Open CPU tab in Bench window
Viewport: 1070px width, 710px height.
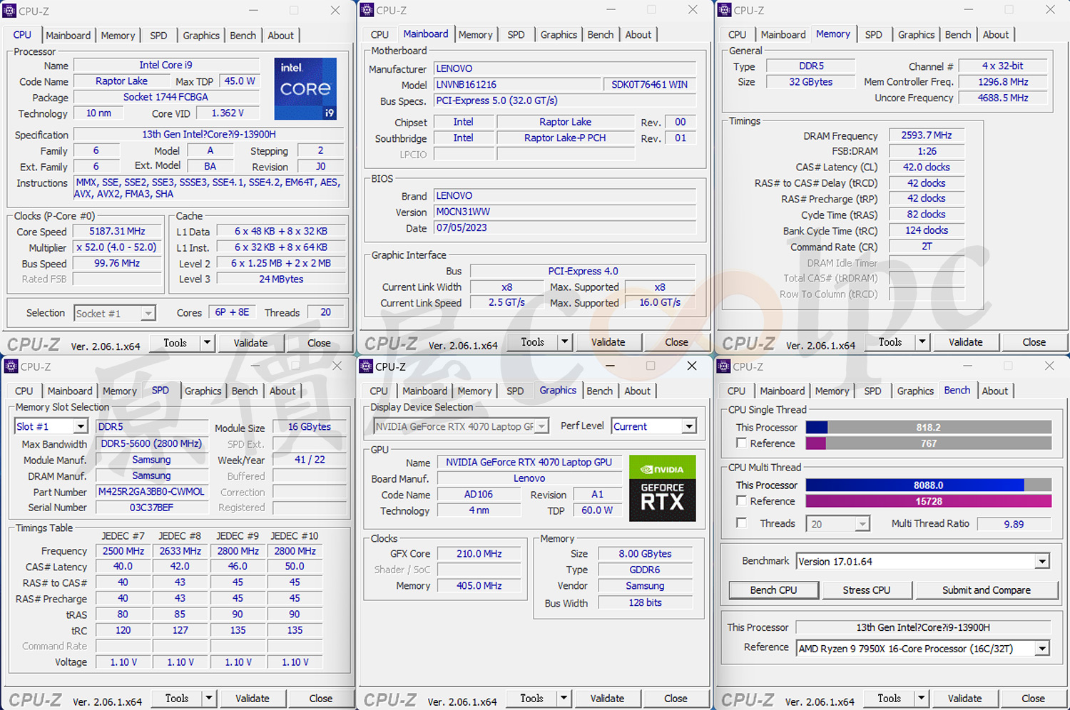pos(736,391)
